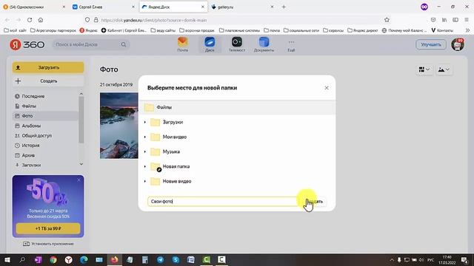Open the landscape photo thumbnail
The width and height of the screenshot is (474, 266).
point(119,126)
